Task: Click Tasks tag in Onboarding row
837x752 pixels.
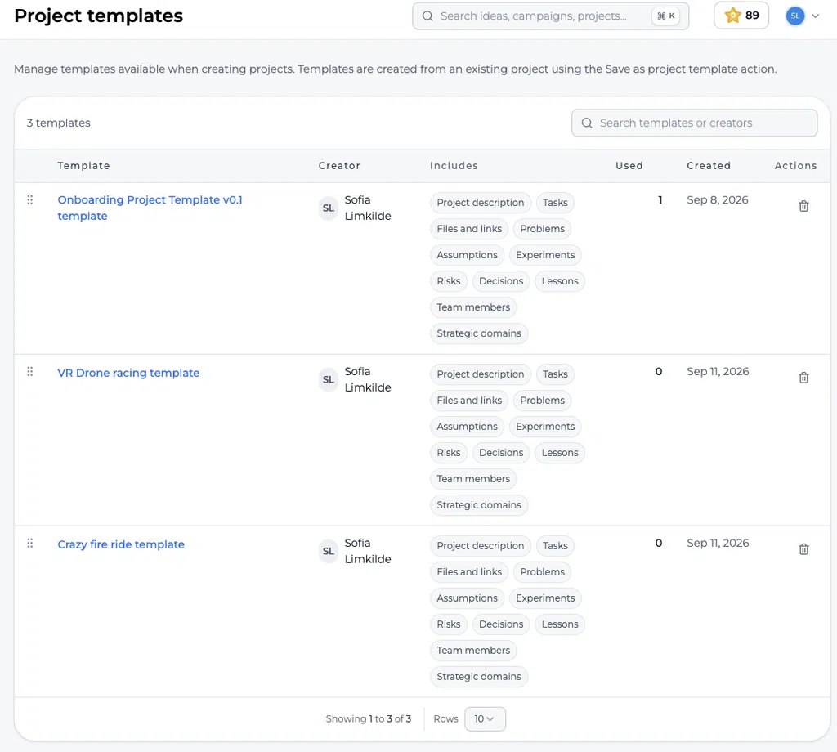Action: [x=555, y=203]
